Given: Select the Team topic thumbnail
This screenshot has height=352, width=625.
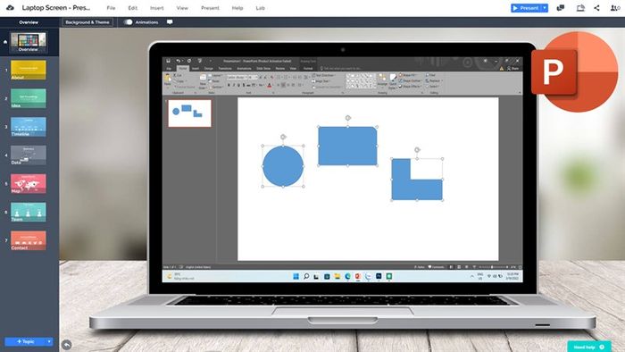Looking at the screenshot, I should pyautogui.click(x=29, y=212).
